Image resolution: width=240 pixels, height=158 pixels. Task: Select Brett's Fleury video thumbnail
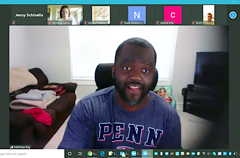(x=209, y=15)
